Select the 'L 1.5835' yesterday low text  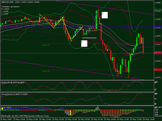pyautogui.click(x=5, y=11)
